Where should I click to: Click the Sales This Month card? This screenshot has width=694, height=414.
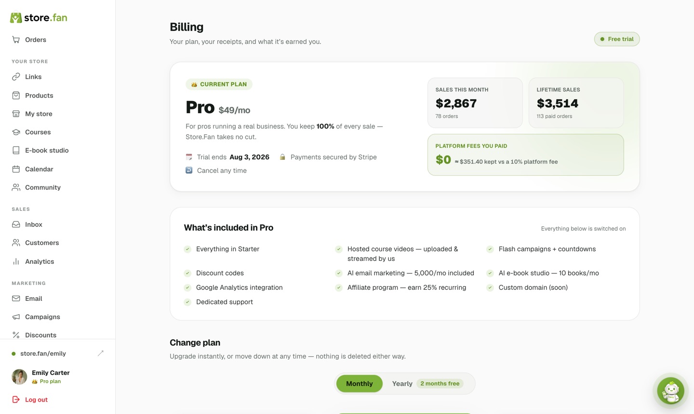[475, 103]
